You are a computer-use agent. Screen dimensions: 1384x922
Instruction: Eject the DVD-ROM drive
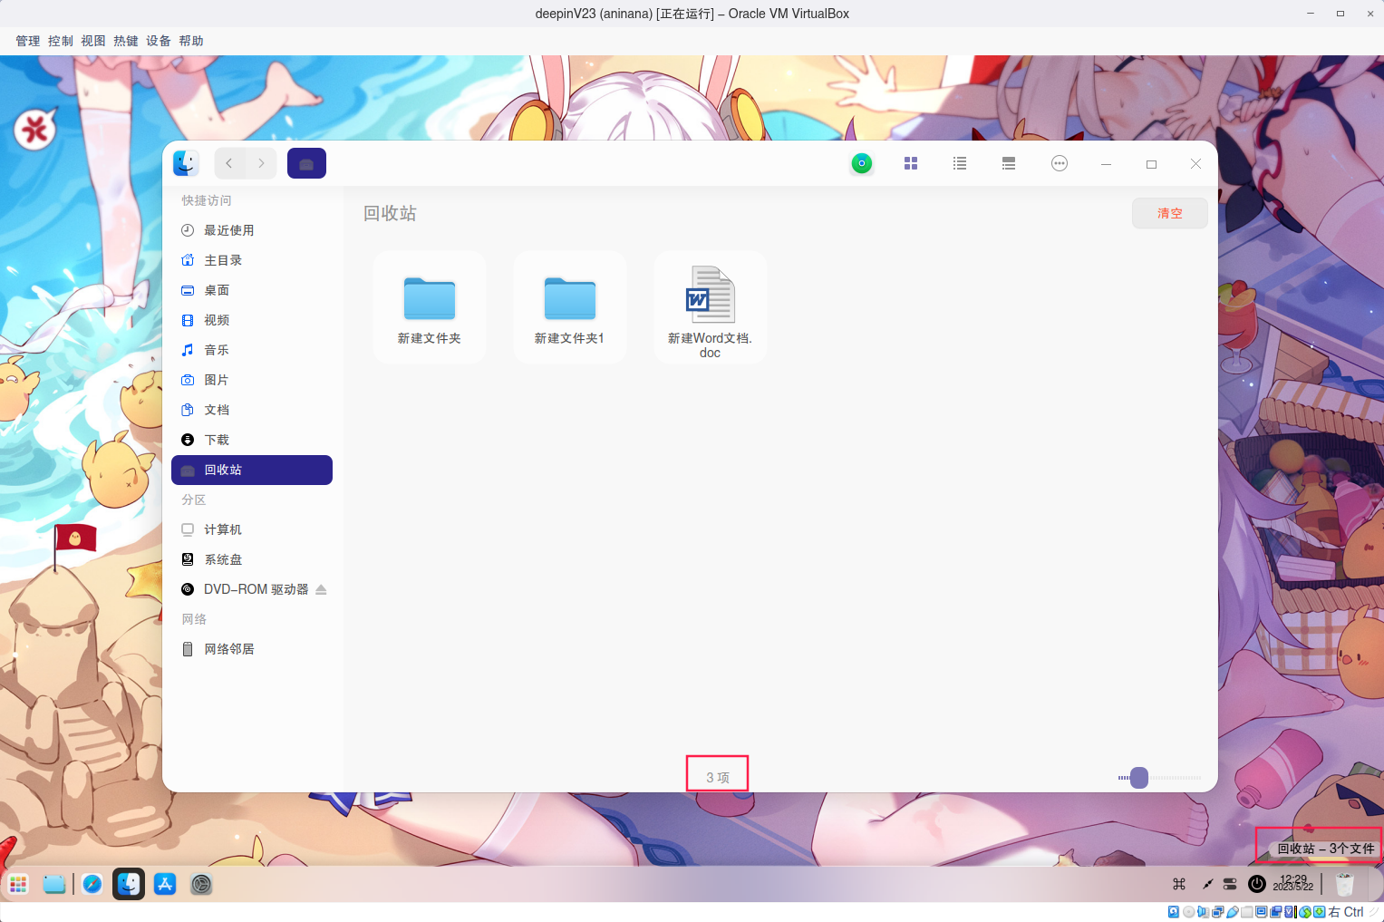321,588
